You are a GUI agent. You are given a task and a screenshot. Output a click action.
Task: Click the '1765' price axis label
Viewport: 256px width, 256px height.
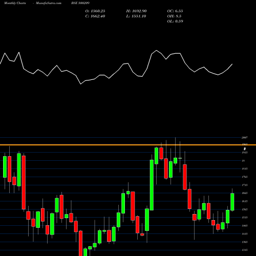coord(245,177)
